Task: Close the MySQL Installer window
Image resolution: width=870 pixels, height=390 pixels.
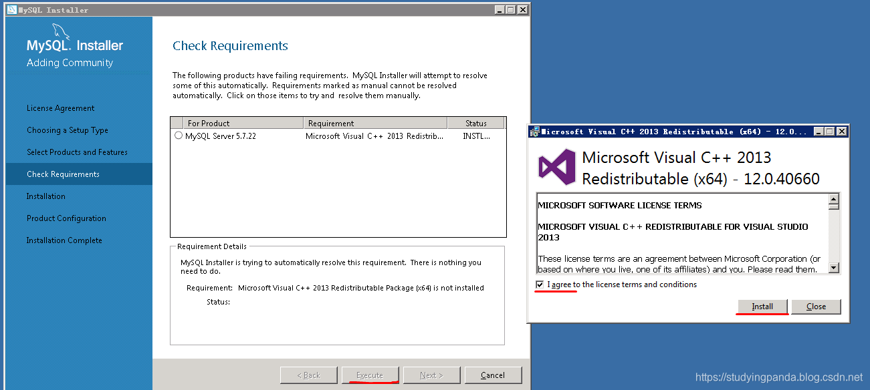Action: (x=522, y=10)
